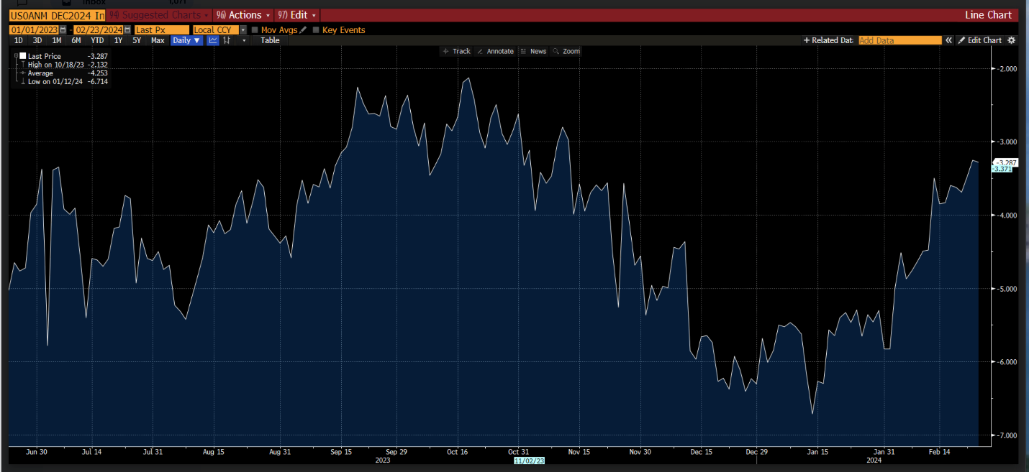Open the Edit menu
Viewport: 1029px width, 472px height.
(x=296, y=15)
